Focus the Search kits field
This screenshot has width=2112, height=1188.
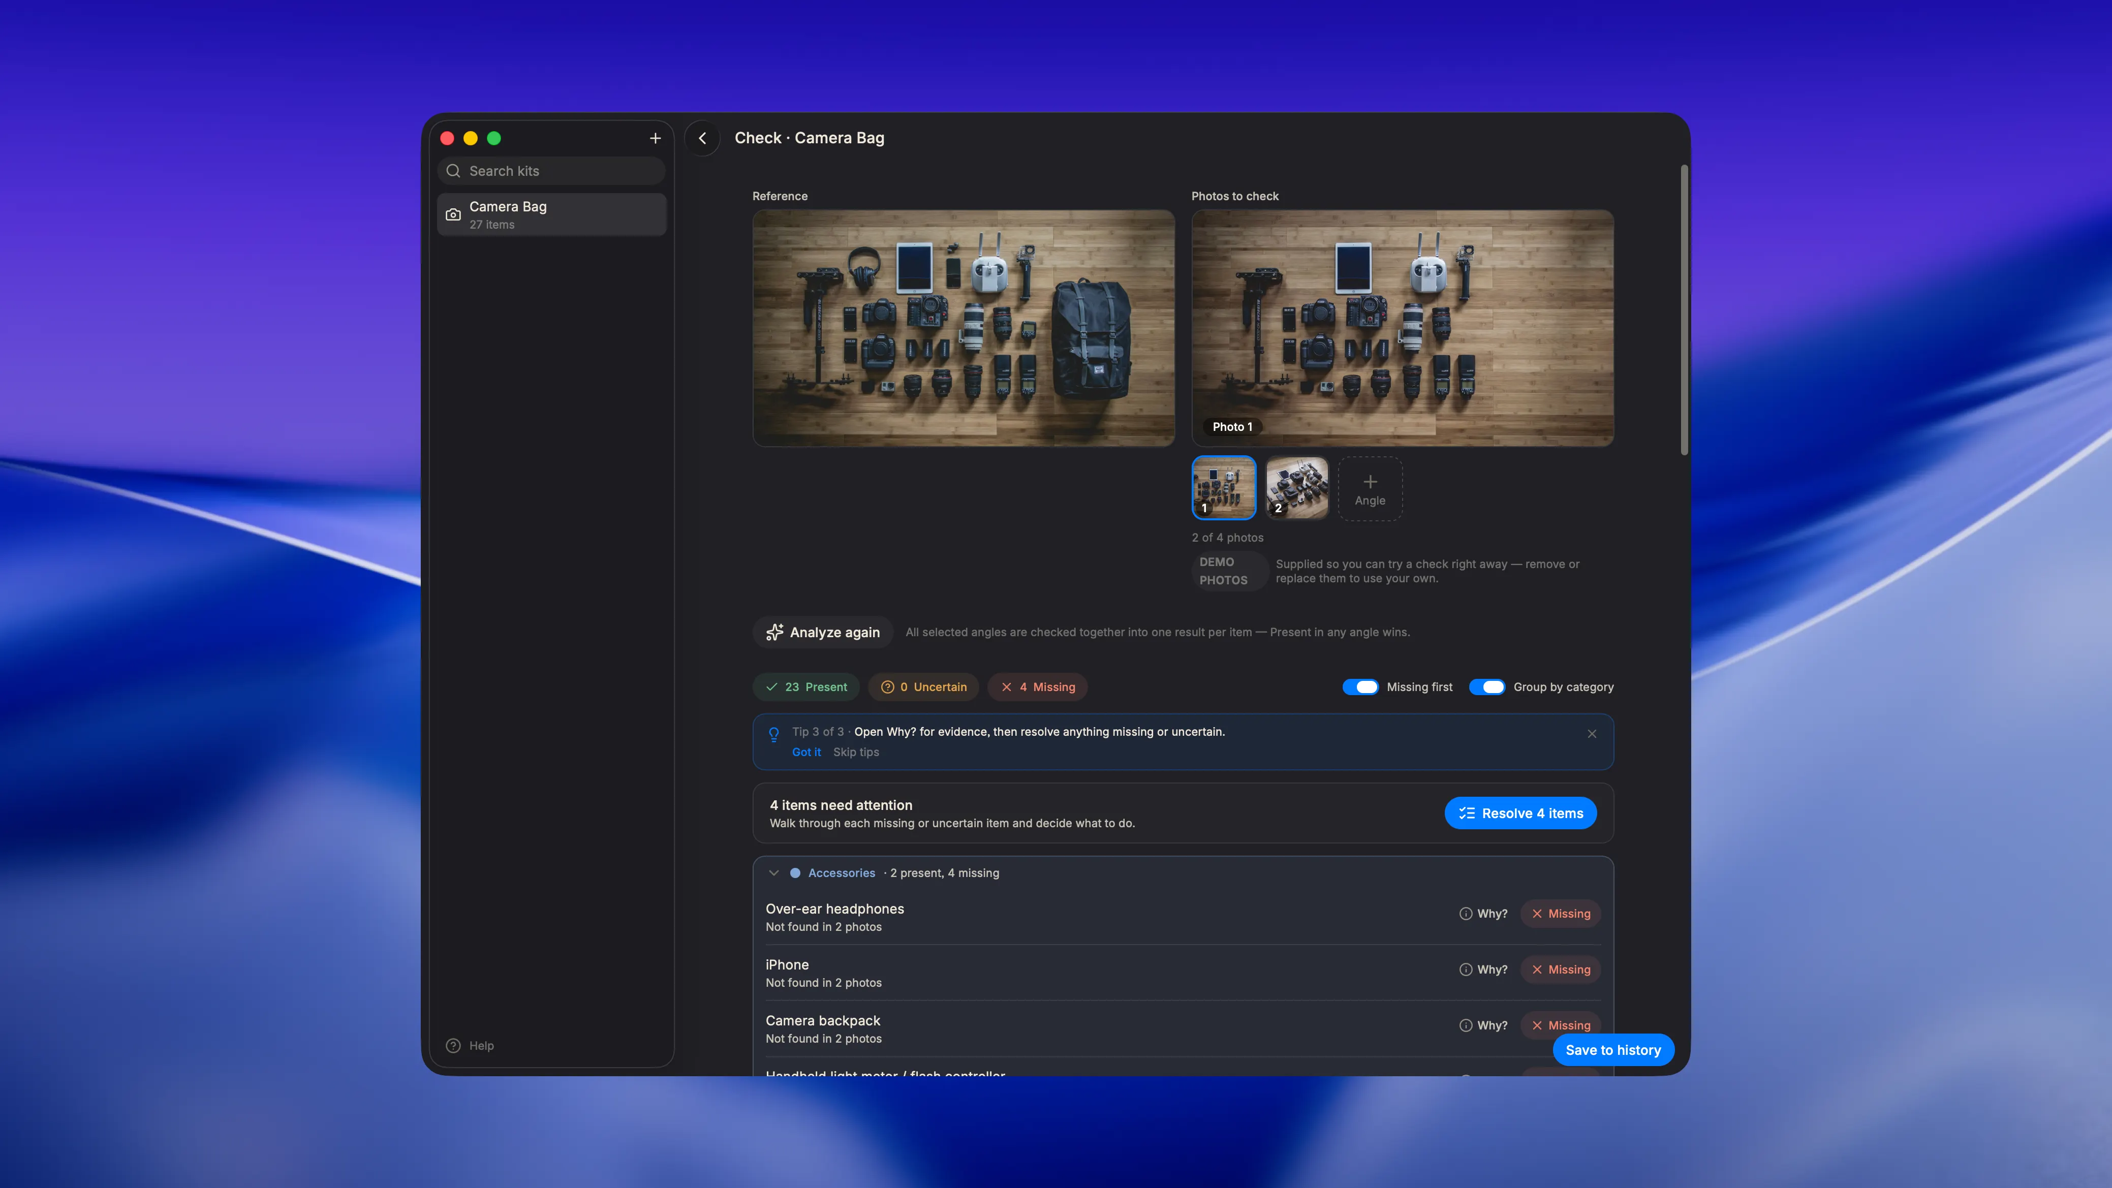tap(551, 171)
